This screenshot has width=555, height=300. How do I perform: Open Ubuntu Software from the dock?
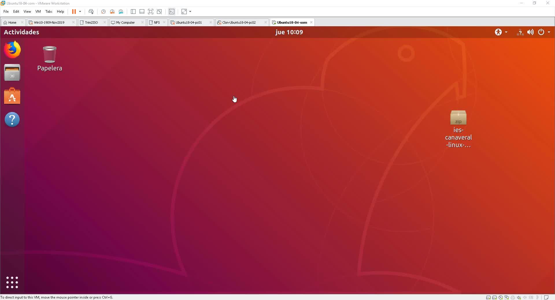(12, 96)
